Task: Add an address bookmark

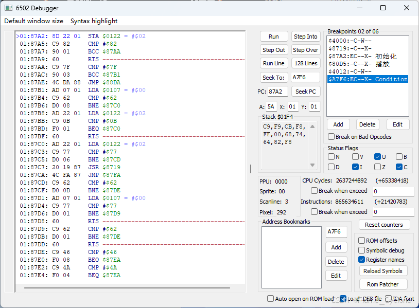Action: click(x=336, y=247)
